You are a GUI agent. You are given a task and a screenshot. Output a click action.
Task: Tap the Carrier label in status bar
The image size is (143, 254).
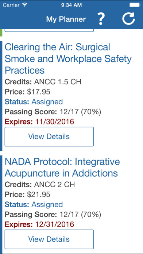(11, 5)
